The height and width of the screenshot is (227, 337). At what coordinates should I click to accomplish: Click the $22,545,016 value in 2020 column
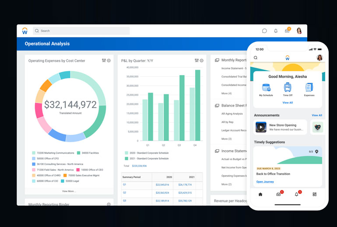[162, 185]
